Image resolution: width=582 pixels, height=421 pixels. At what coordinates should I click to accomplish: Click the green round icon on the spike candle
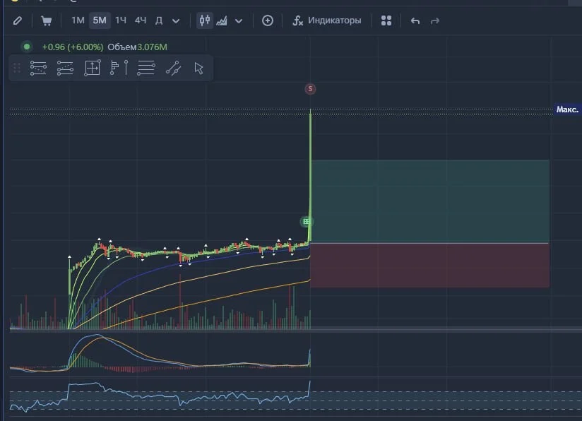coord(307,222)
